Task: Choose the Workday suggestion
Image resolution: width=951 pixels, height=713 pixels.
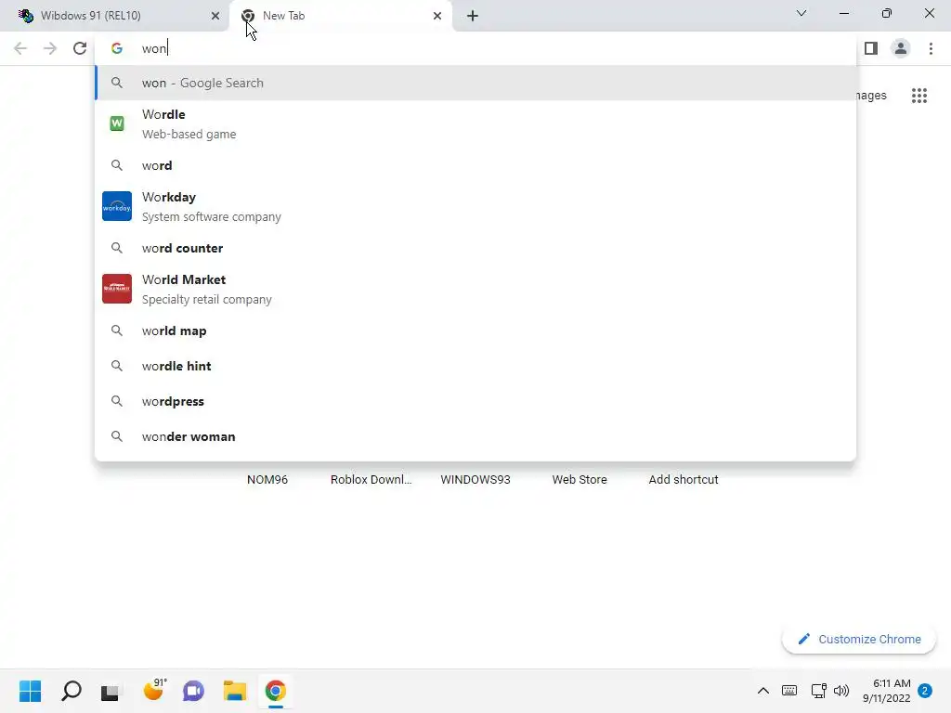Action: [475, 206]
